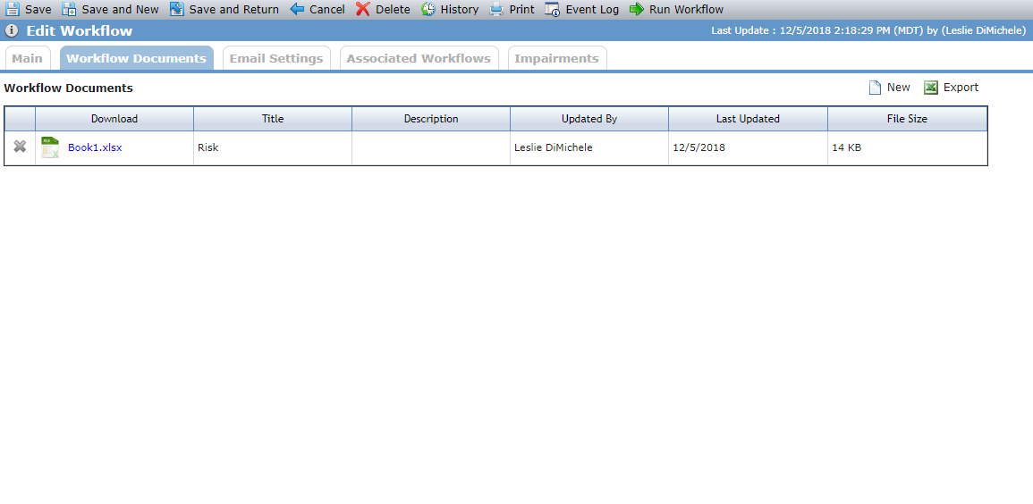Click the Workflow Documents section heading
Viewport: 1033px width, 504px height.
pos(69,88)
